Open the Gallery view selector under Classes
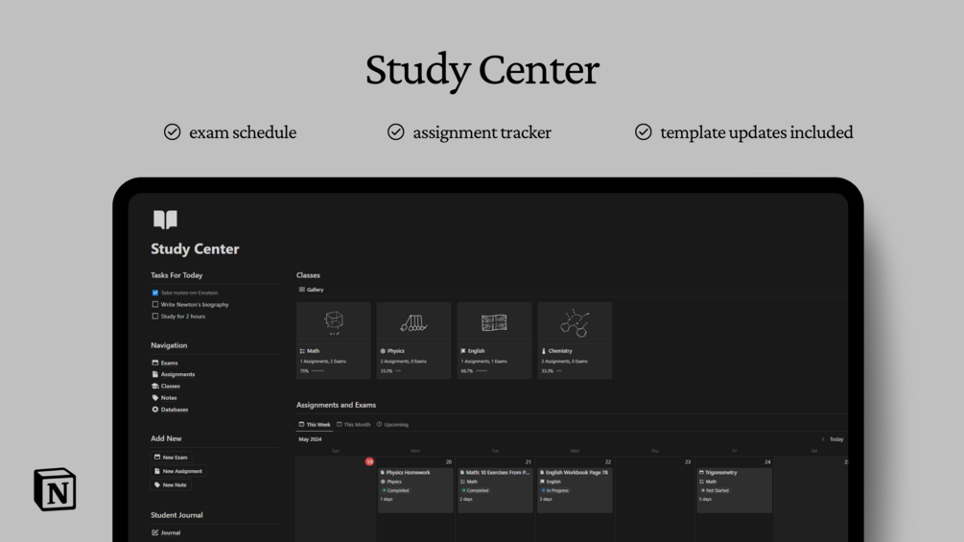This screenshot has height=542, width=964. pyautogui.click(x=312, y=290)
